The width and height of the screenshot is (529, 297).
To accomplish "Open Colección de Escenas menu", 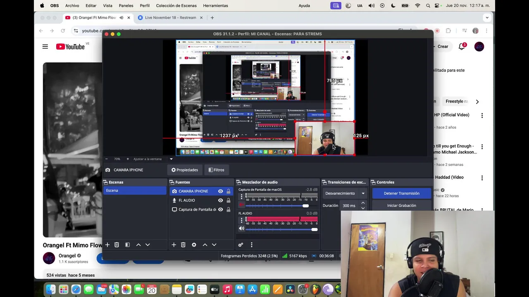I will coord(176,6).
